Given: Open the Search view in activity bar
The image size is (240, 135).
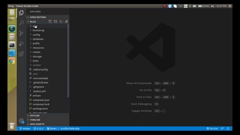Looking at the screenshot, I should [x=21, y=23].
